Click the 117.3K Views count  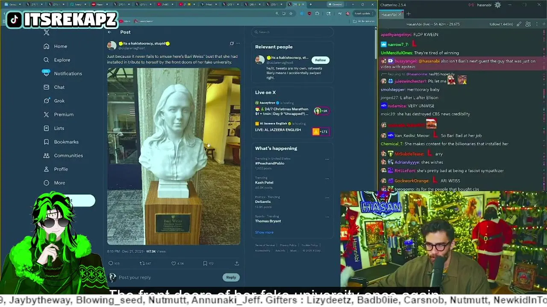(x=156, y=252)
